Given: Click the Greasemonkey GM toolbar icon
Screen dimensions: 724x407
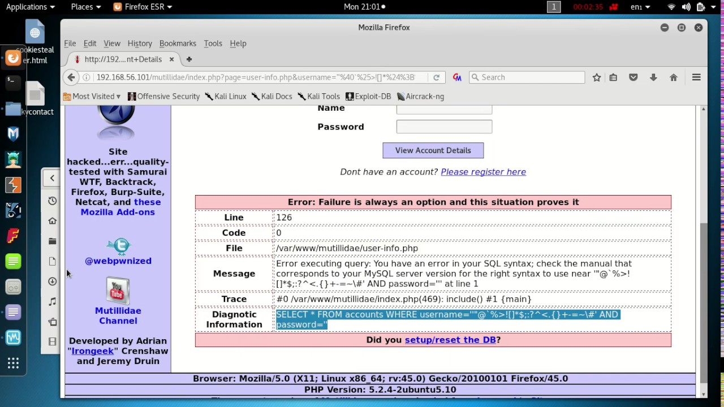Looking at the screenshot, I should coord(457,77).
